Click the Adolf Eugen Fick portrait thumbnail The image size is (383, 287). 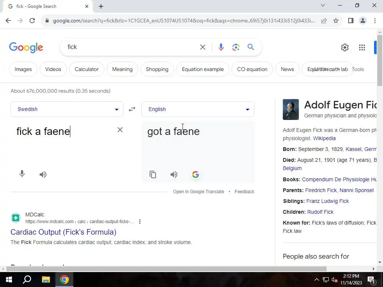291,109
